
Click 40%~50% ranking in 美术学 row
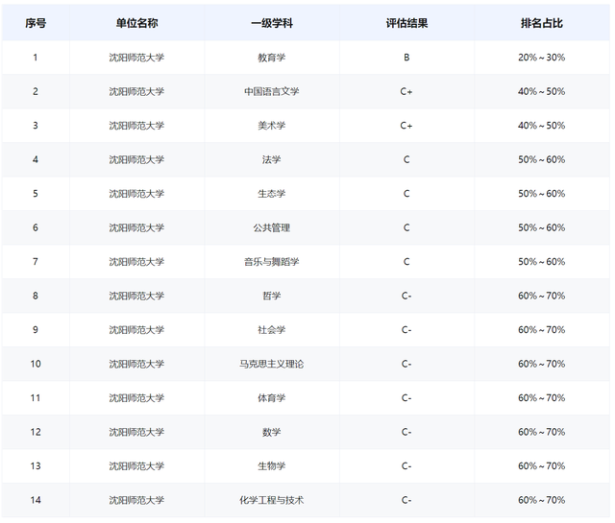(x=542, y=126)
